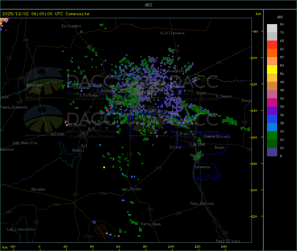Click the Valle_Grande location label

click(x=98, y=122)
